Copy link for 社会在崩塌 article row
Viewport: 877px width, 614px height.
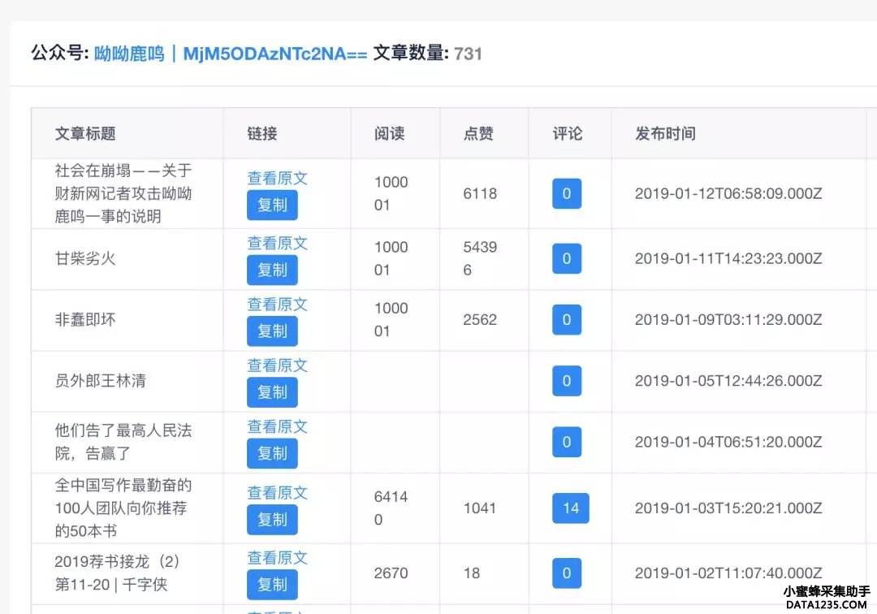pyautogui.click(x=272, y=205)
